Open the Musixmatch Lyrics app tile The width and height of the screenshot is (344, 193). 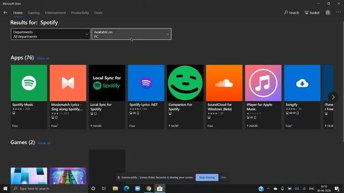click(x=68, y=96)
